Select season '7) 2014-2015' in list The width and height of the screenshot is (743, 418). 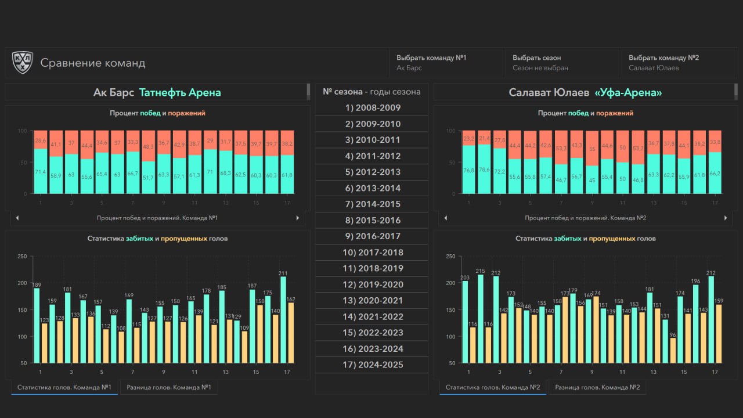click(x=371, y=204)
